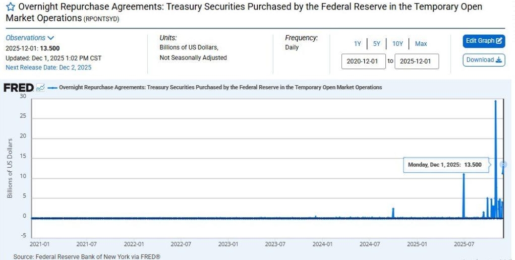
Task: Expand the Observations dropdown chevron
Action: 51,38
